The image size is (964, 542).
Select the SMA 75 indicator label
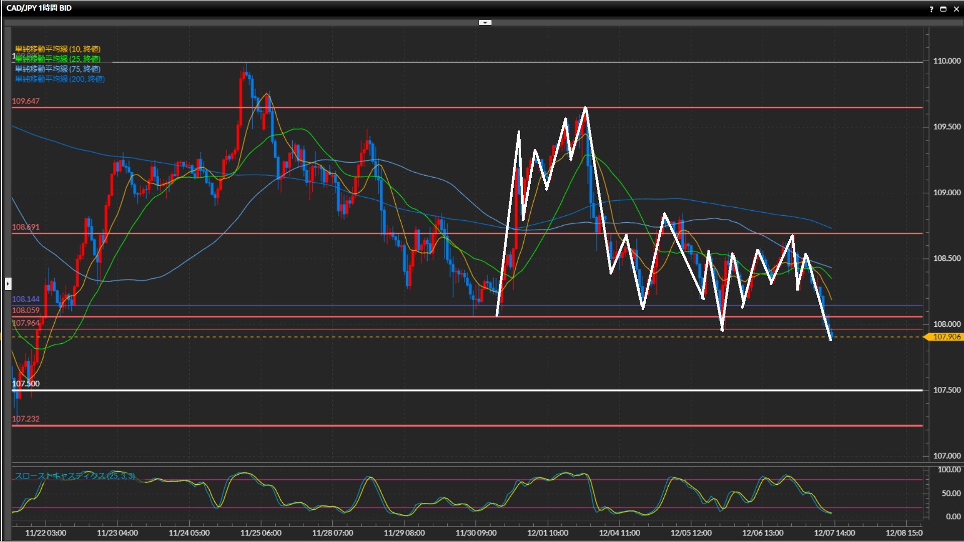(x=58, y=69)
